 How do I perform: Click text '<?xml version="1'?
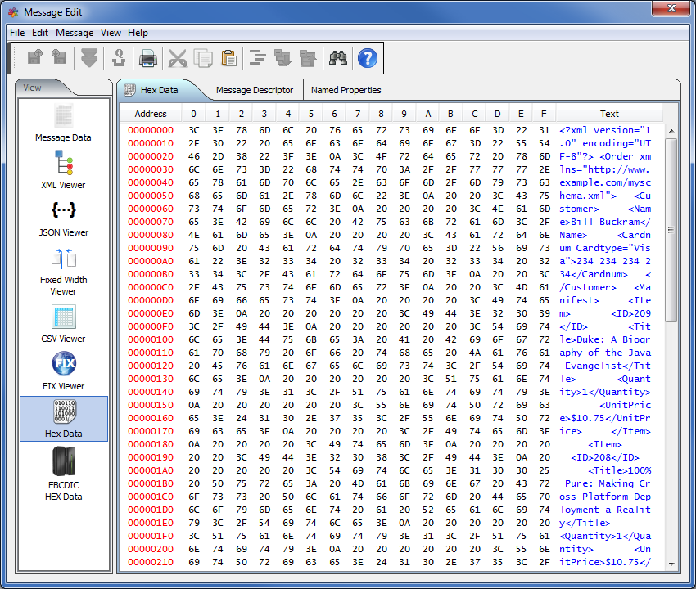(605, 130)
